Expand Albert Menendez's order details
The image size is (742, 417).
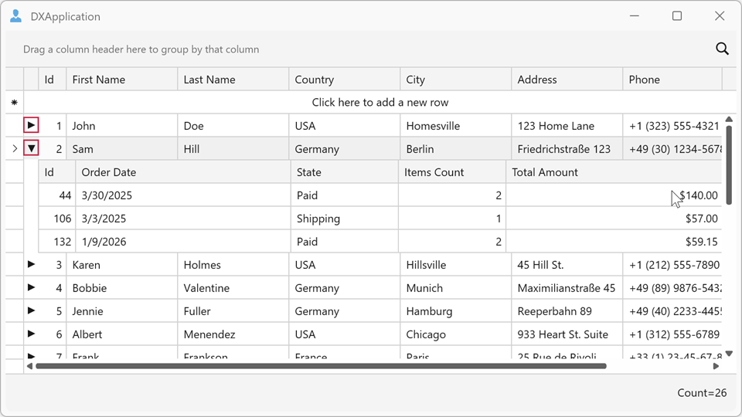click(31, 334)
